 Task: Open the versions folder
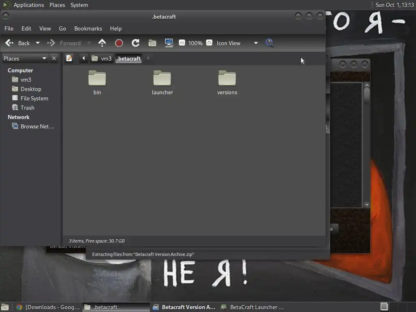click(x=227, y=82)
